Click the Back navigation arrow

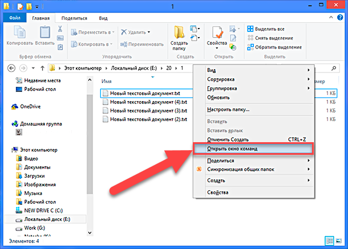click(x=11, y=68)
